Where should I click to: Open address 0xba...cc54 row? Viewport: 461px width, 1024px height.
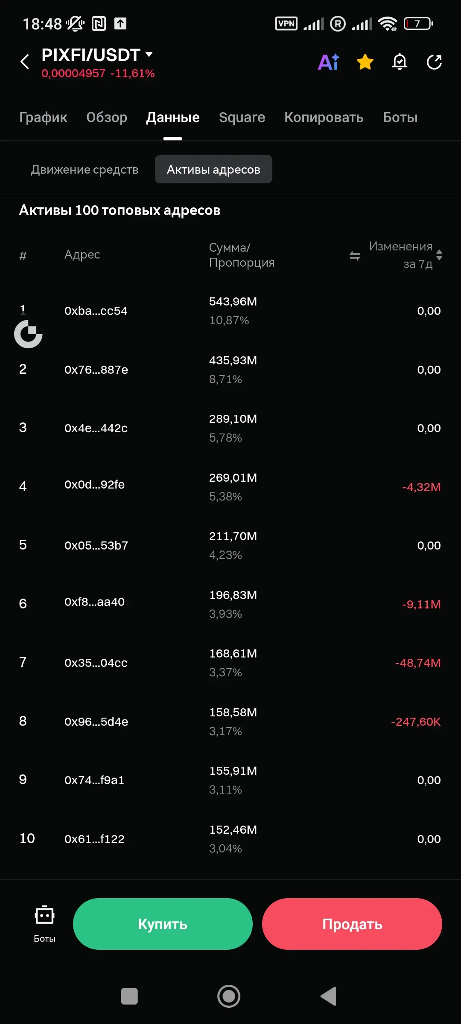pos(230,311)
